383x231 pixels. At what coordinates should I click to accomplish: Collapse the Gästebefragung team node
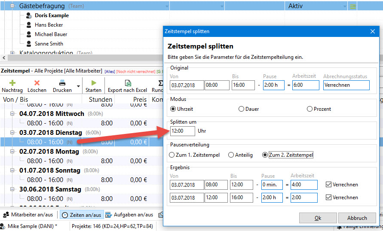pos(12,6)
